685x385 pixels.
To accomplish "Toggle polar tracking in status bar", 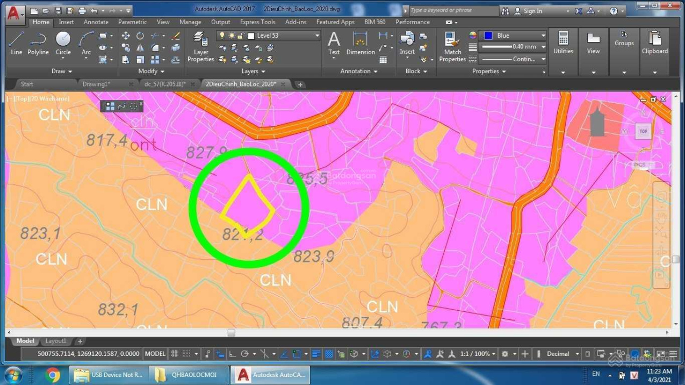I will click(x=245, y=354).
